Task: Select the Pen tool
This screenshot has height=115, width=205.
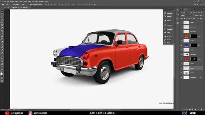Action: point(2,53)
